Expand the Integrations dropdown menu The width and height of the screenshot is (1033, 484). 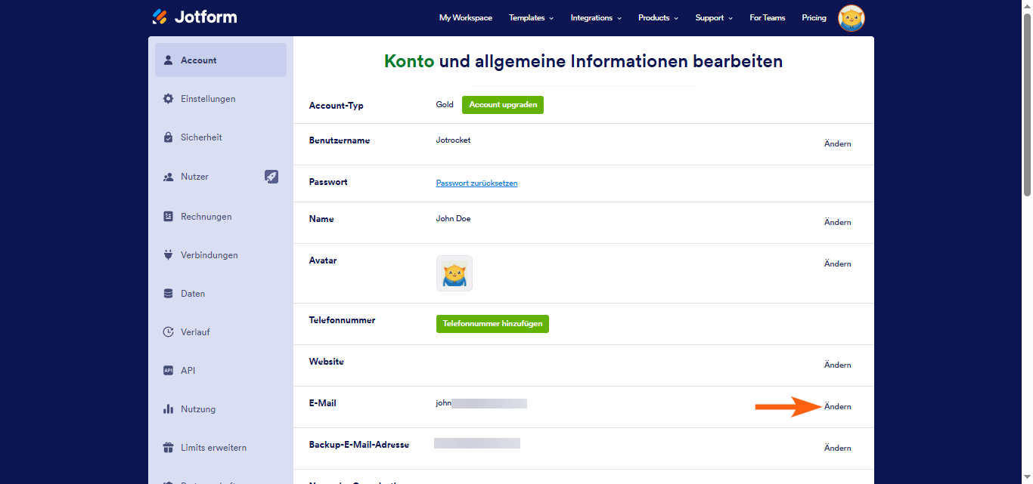pyautogui.click(x=596, y=17)
